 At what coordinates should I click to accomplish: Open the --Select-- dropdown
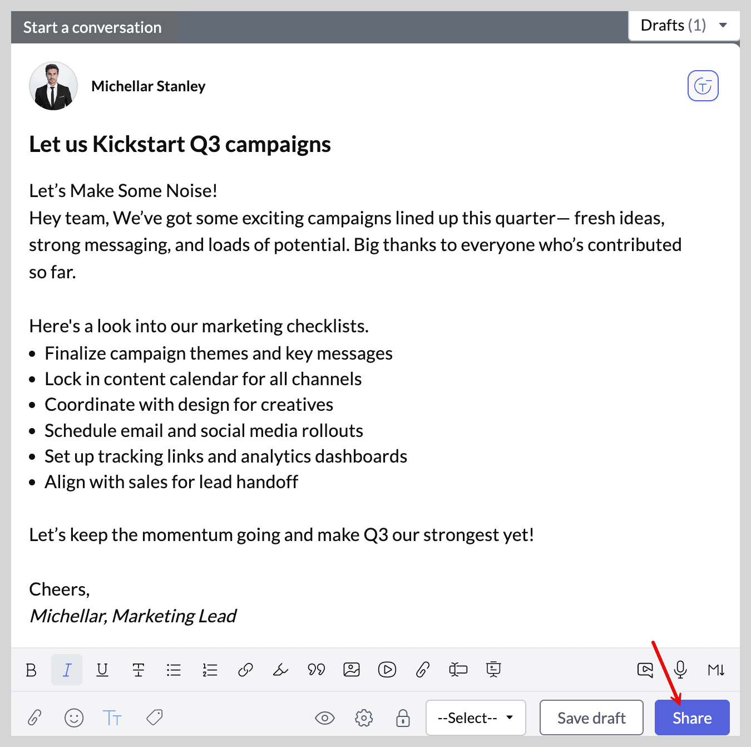tap(476, 718)
